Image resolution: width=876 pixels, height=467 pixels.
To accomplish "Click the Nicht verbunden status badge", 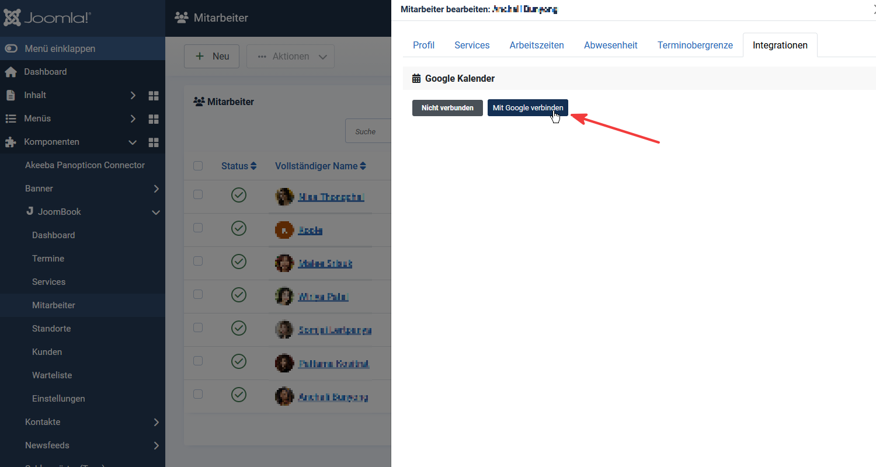I will pos(447,108).
